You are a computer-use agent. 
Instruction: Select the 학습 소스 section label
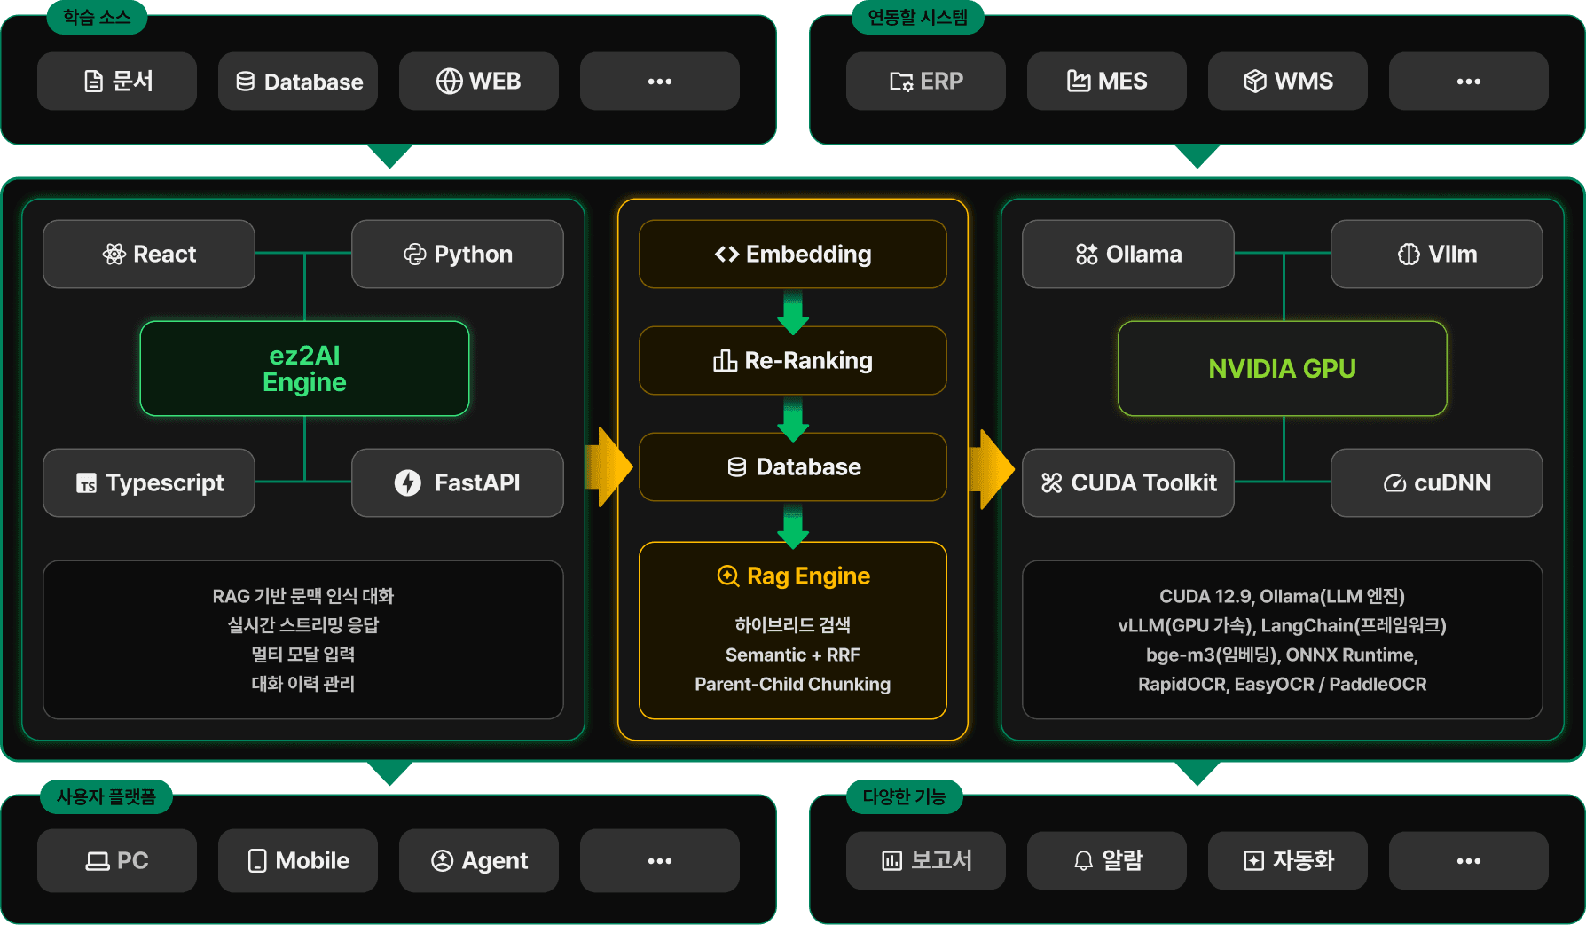coord(97,17)
